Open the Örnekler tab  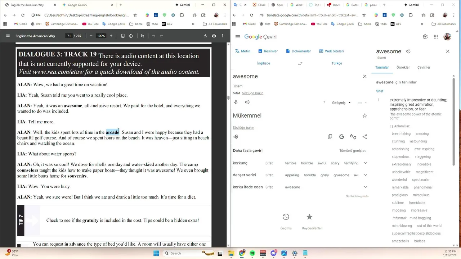tap(403, 67)
